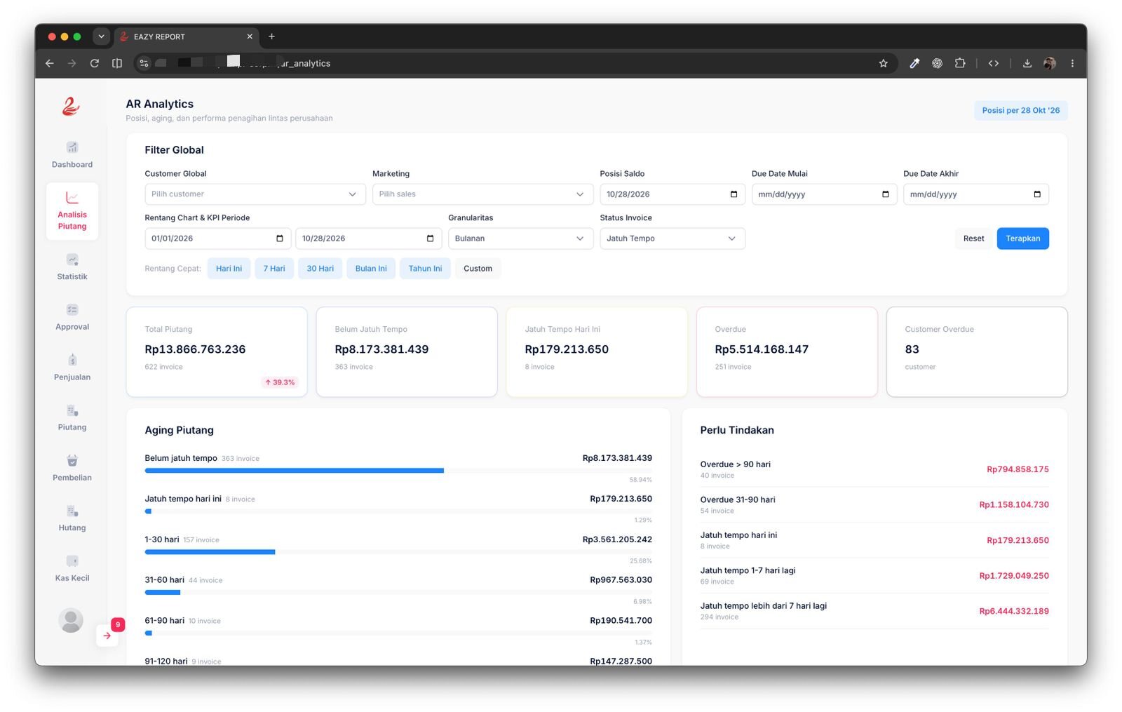Viewport: 1122px width, 712px height.
Task: Click the Posisi per 28 Okt '26 badge
Action: click(x=1020, y=110)
